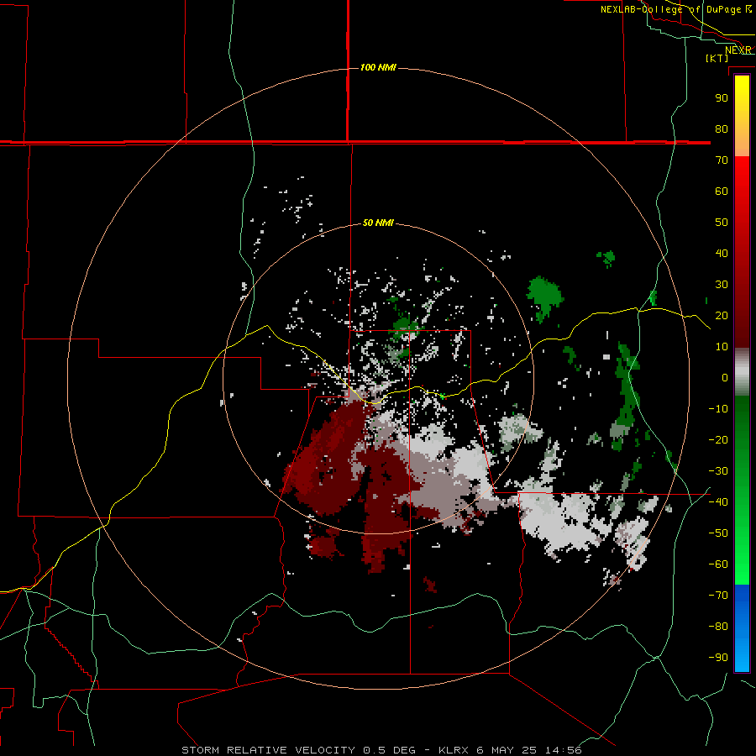Click the -70 scale value
This screenshot has height=756, width=756.
(718, 596)
